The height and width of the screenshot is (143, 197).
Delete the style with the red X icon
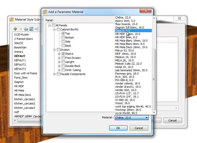click(x=21, y=29)
